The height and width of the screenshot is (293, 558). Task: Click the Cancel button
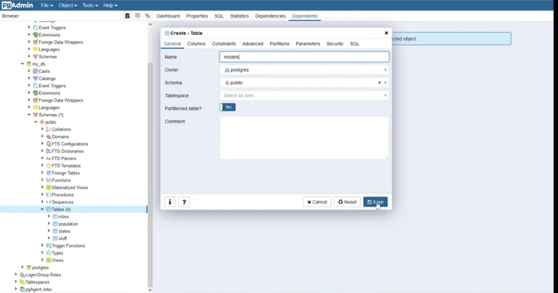click(317, 202)
